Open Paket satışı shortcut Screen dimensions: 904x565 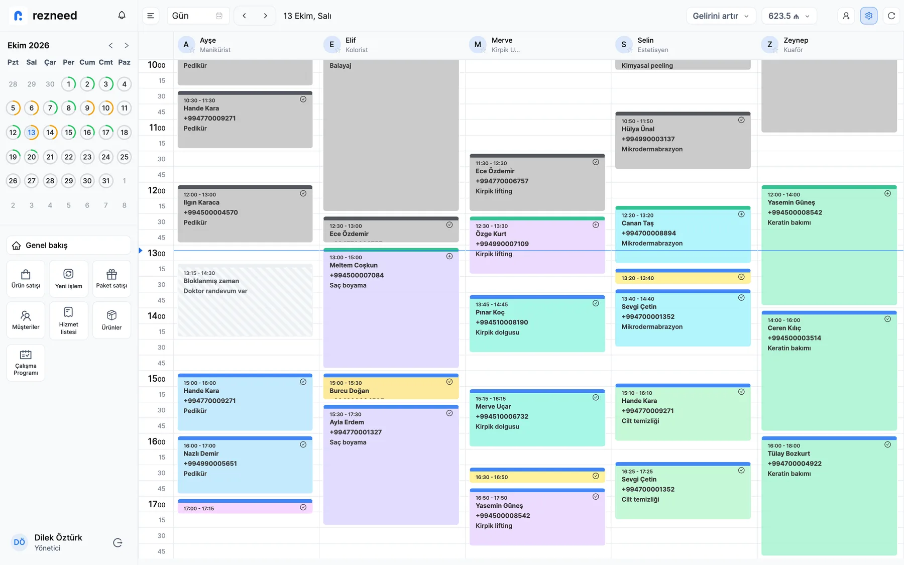click(111, 279)
